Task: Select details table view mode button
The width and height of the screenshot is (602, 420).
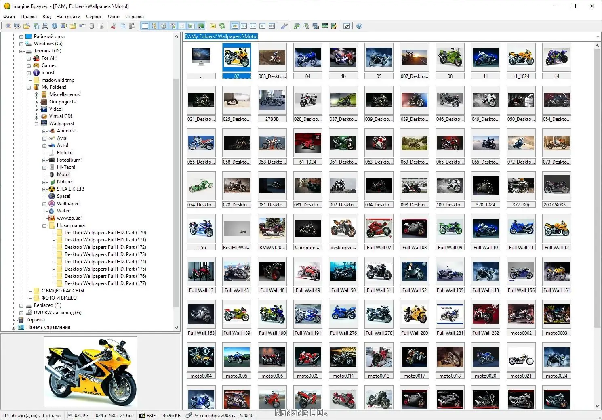Action: click(x=272, y=26)
